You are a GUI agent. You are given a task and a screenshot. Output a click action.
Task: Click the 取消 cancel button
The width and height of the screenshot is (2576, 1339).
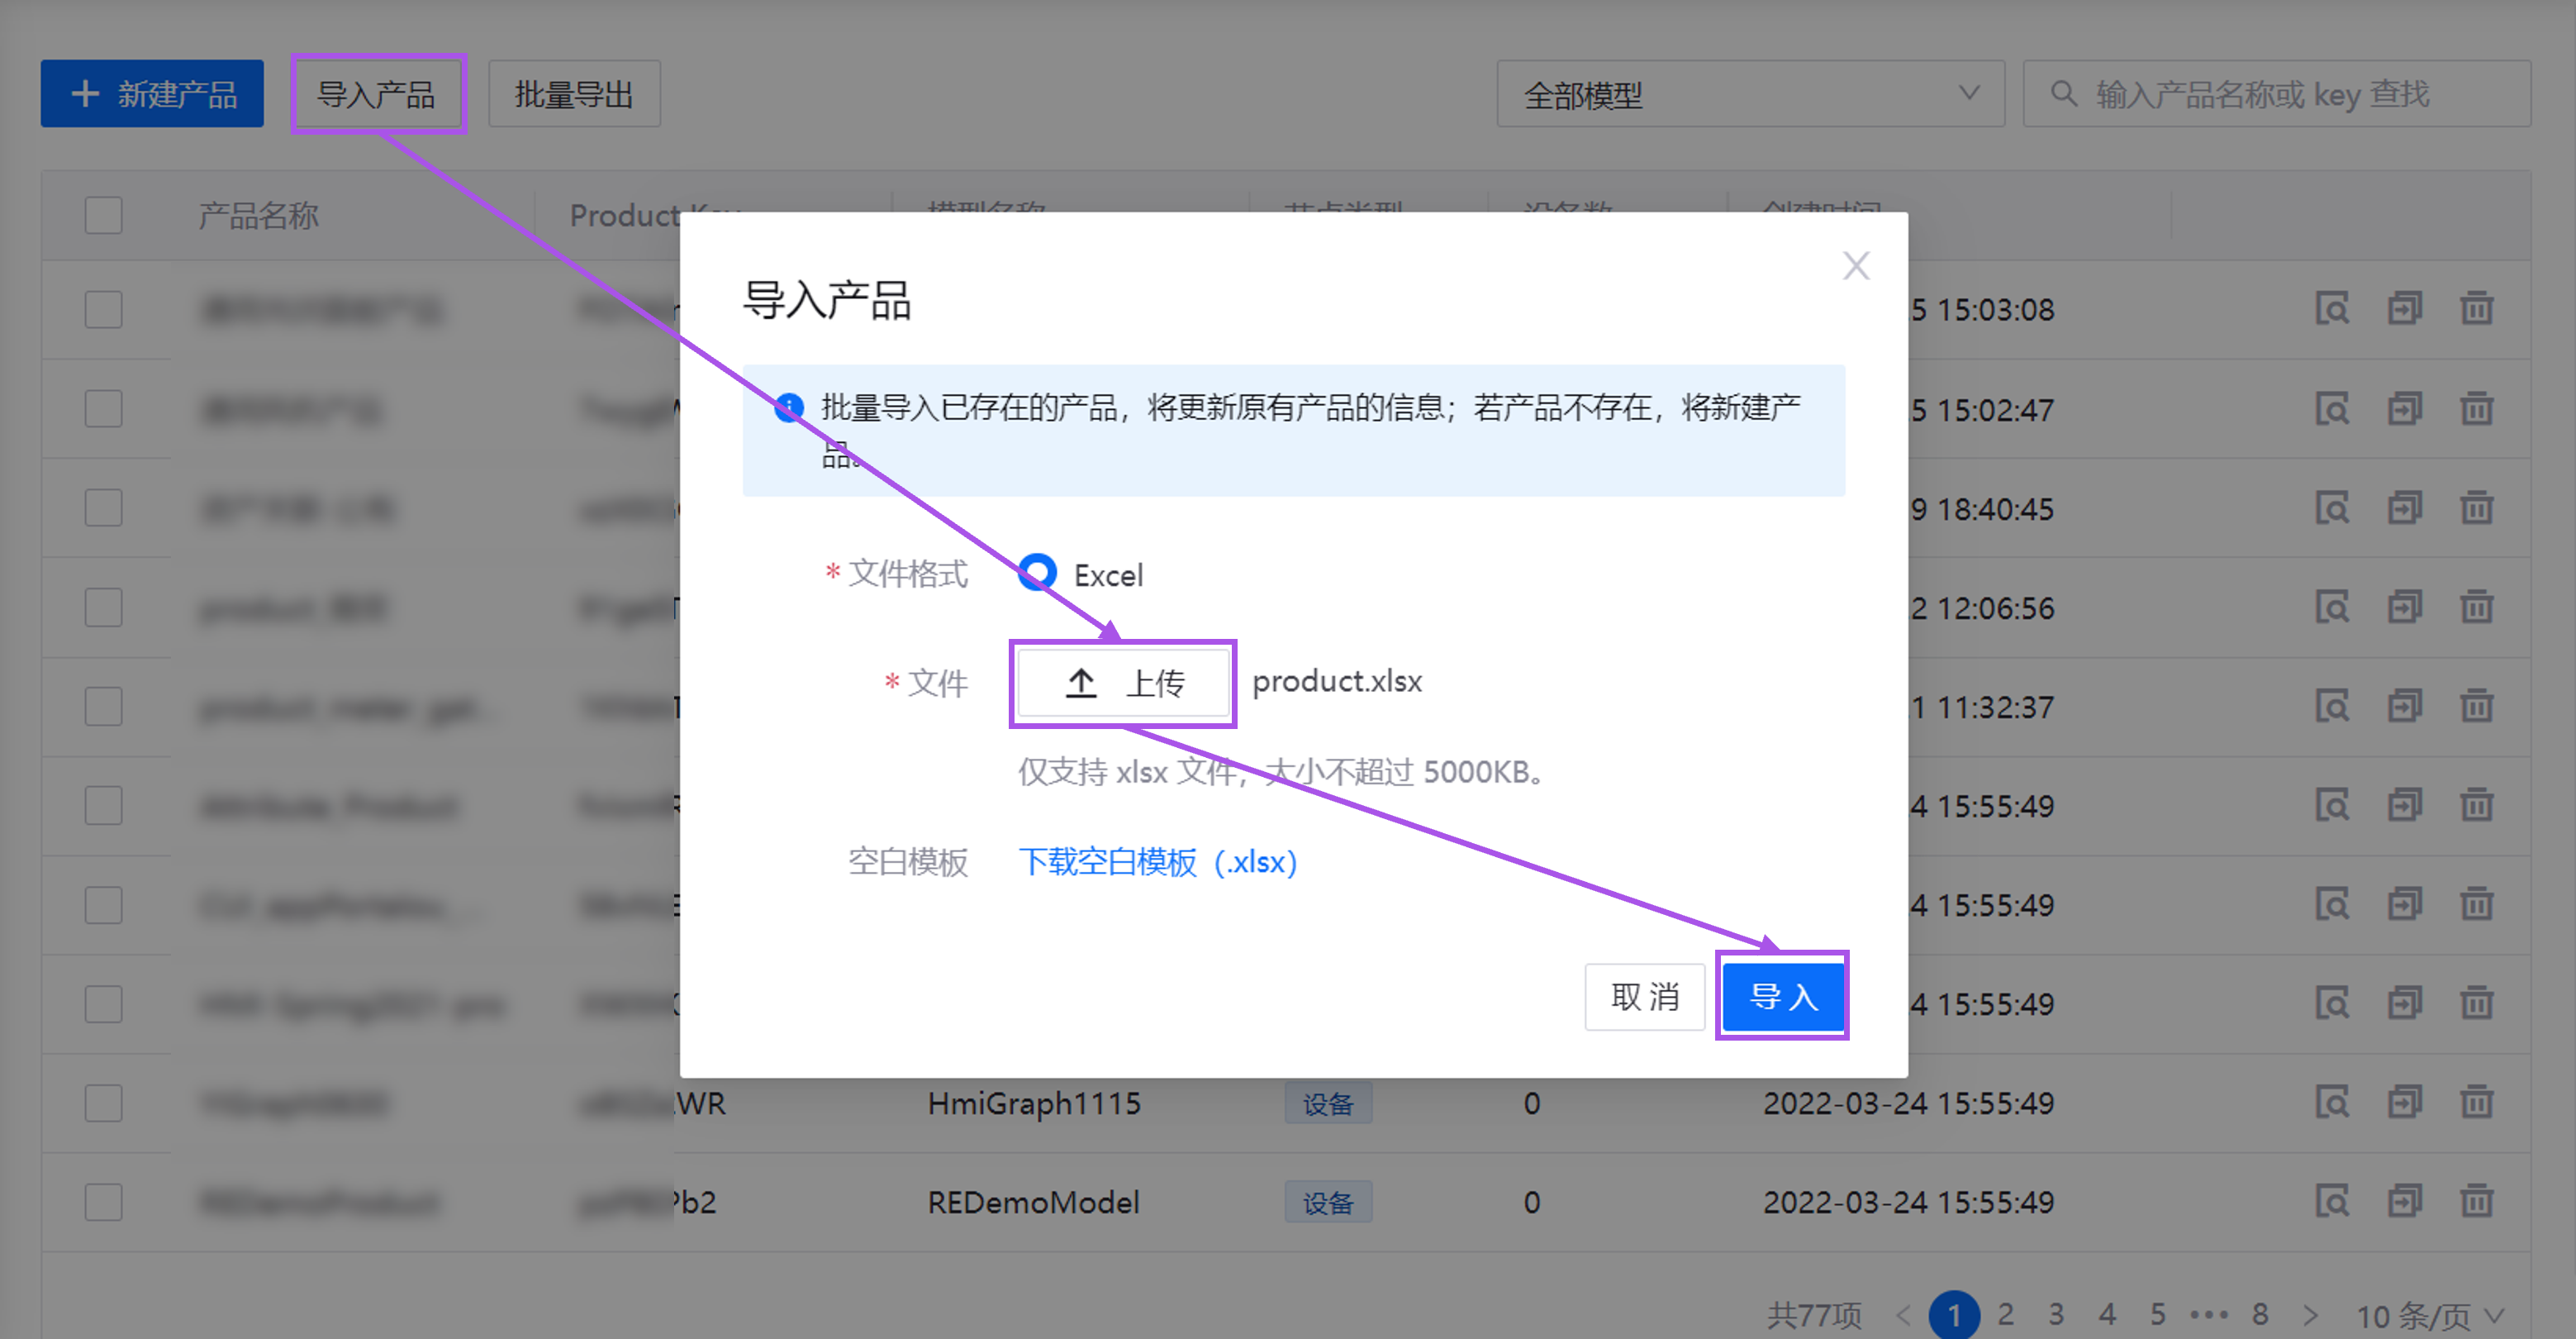[1644, 997]
